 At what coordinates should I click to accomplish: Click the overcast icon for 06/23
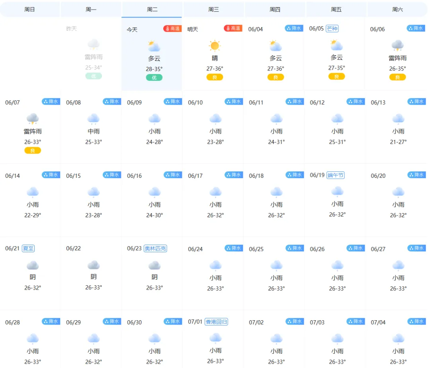tap(154, 265)
